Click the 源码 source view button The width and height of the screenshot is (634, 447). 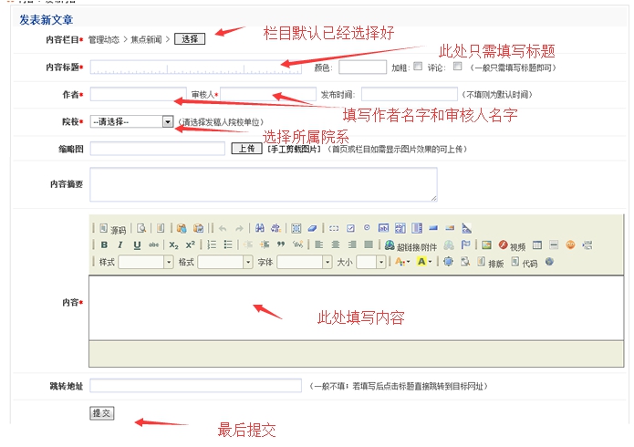tap(112, 228)
